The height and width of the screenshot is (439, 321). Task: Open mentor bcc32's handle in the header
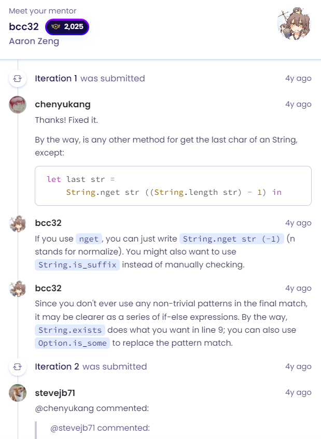click(x=24, y=26)
